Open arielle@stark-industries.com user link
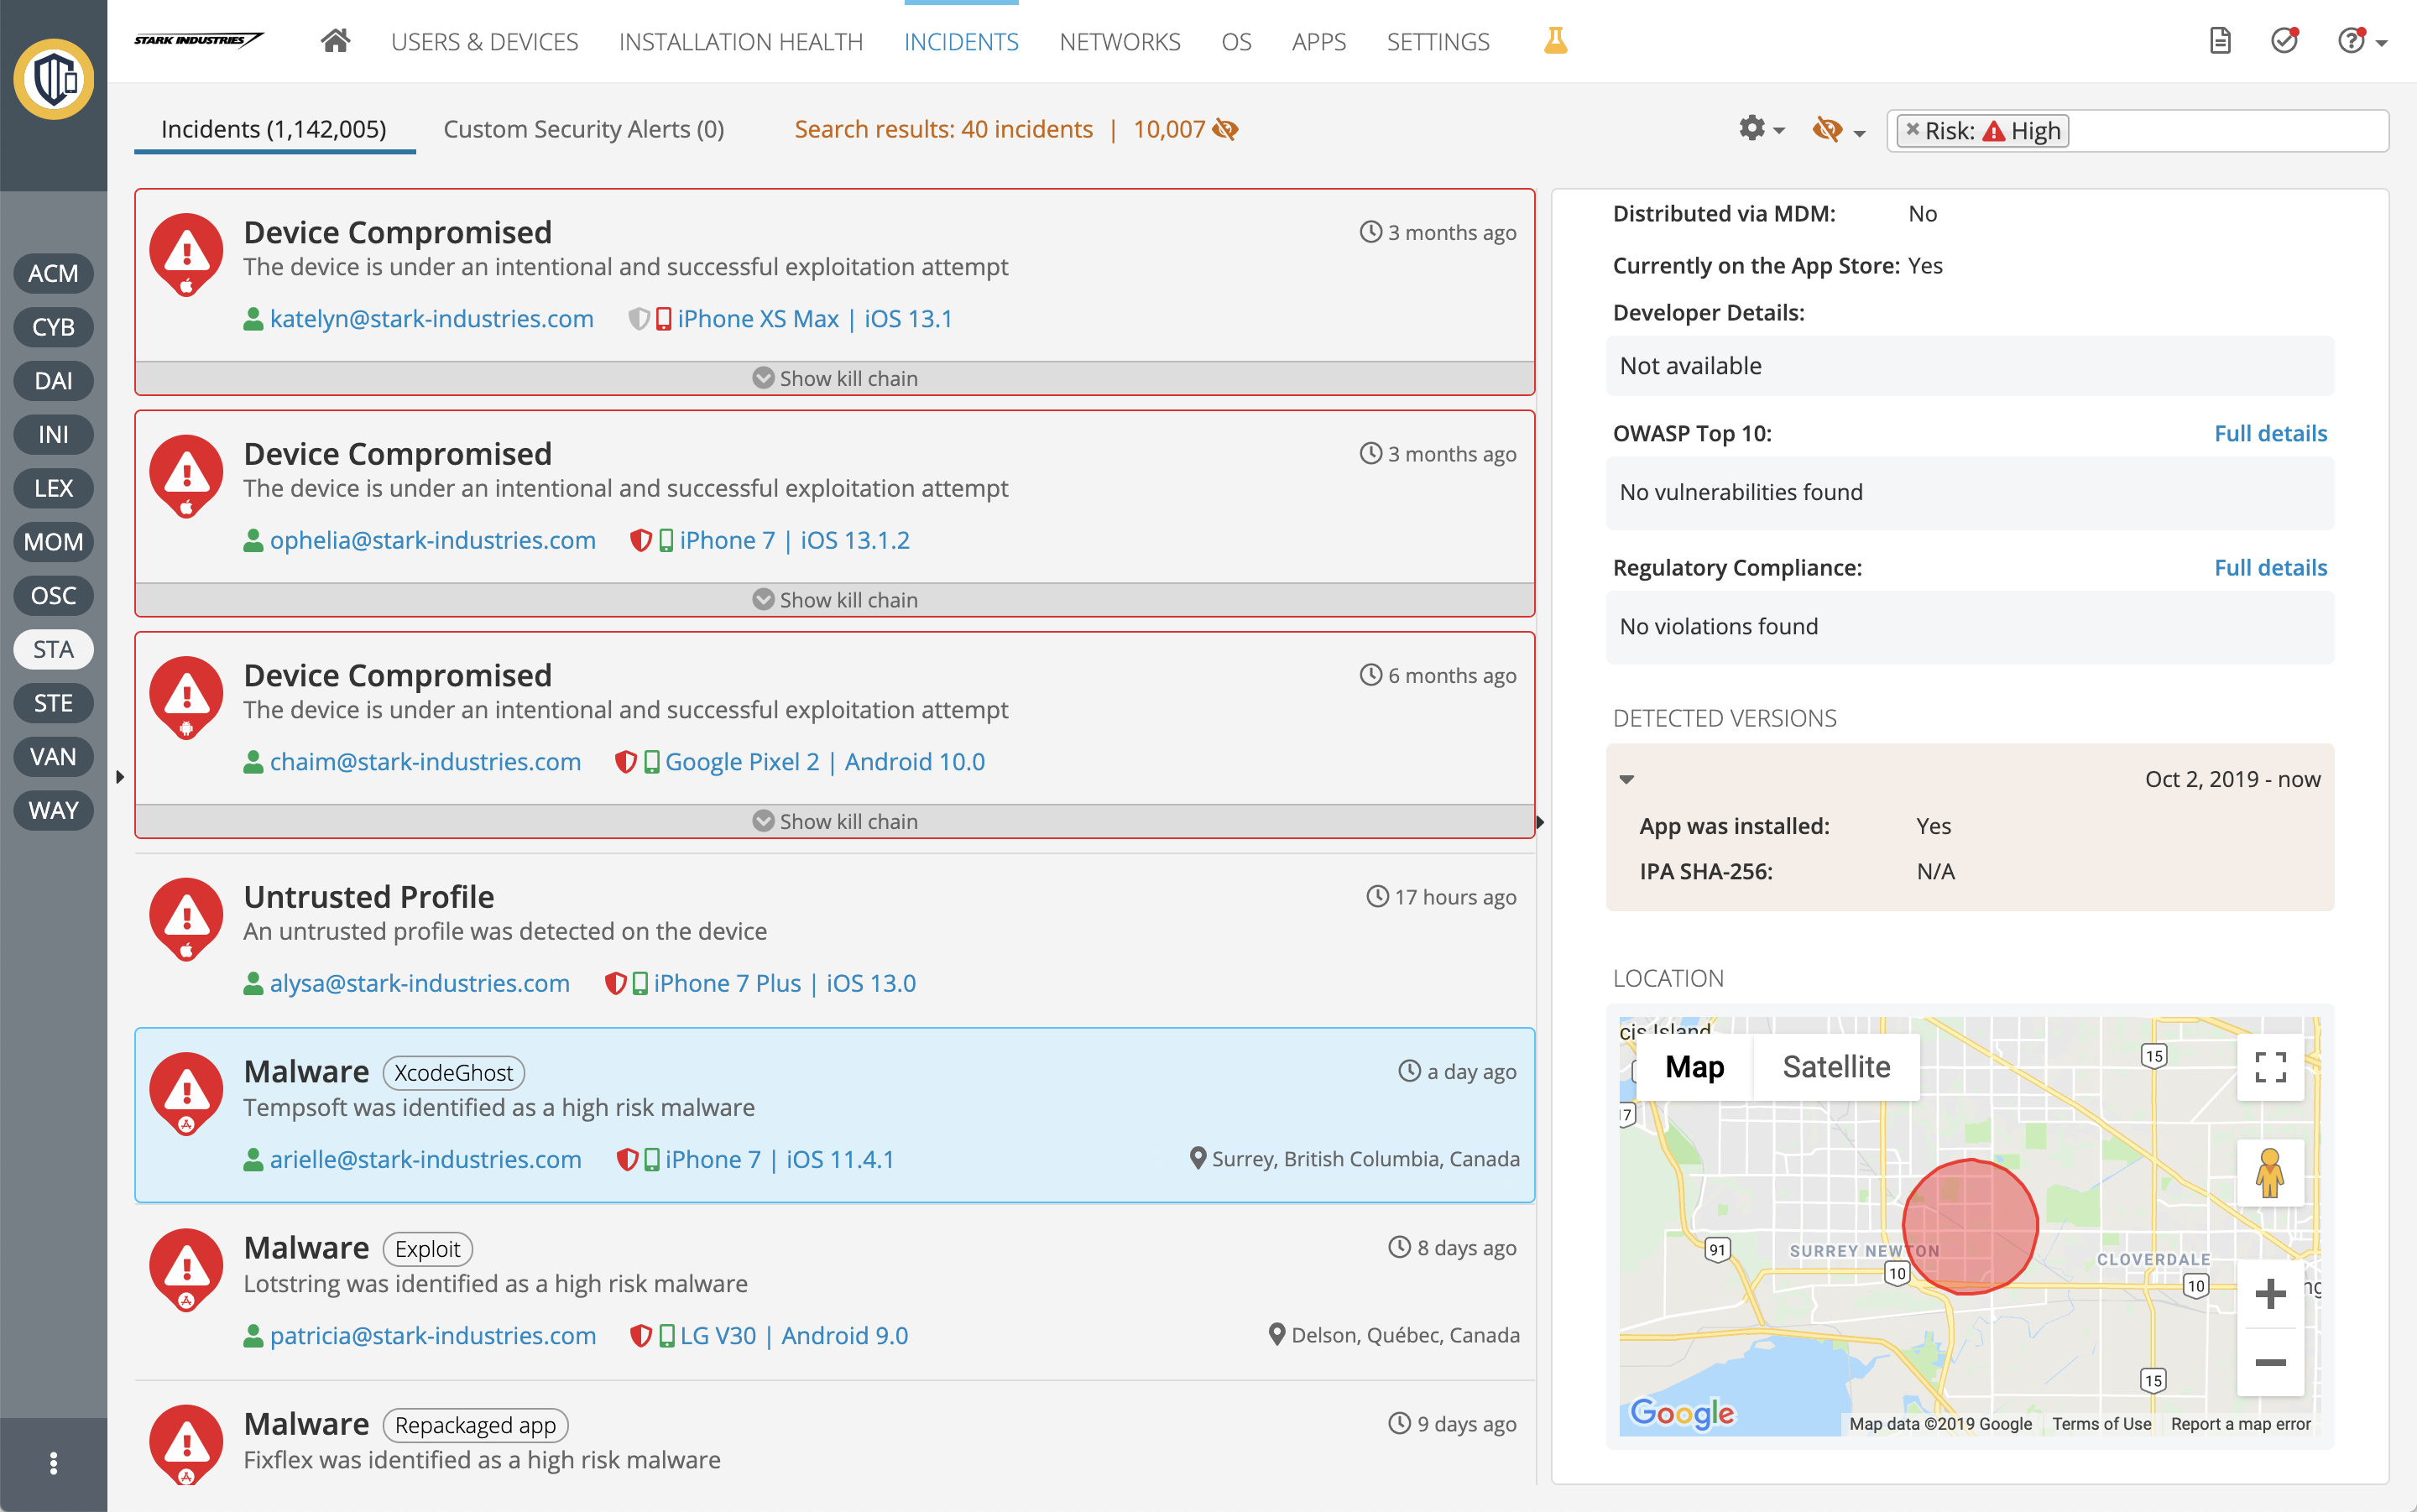2417x1512 pixels. pos(425,1159)
